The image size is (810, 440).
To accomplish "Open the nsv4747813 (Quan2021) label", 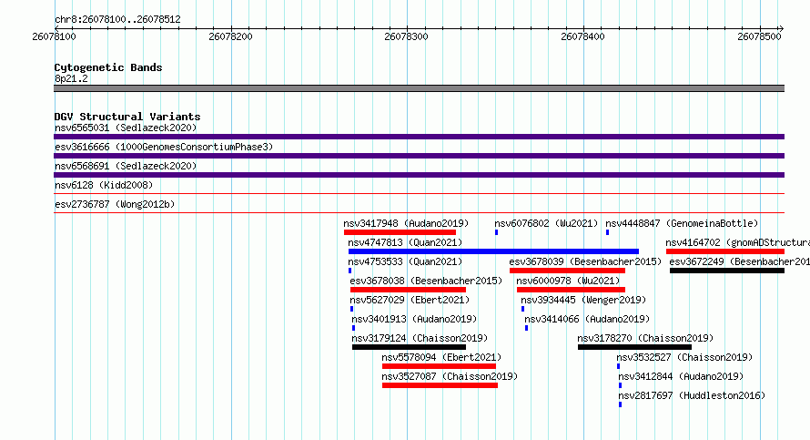I will pyautogui.click(x=405, y=242).
